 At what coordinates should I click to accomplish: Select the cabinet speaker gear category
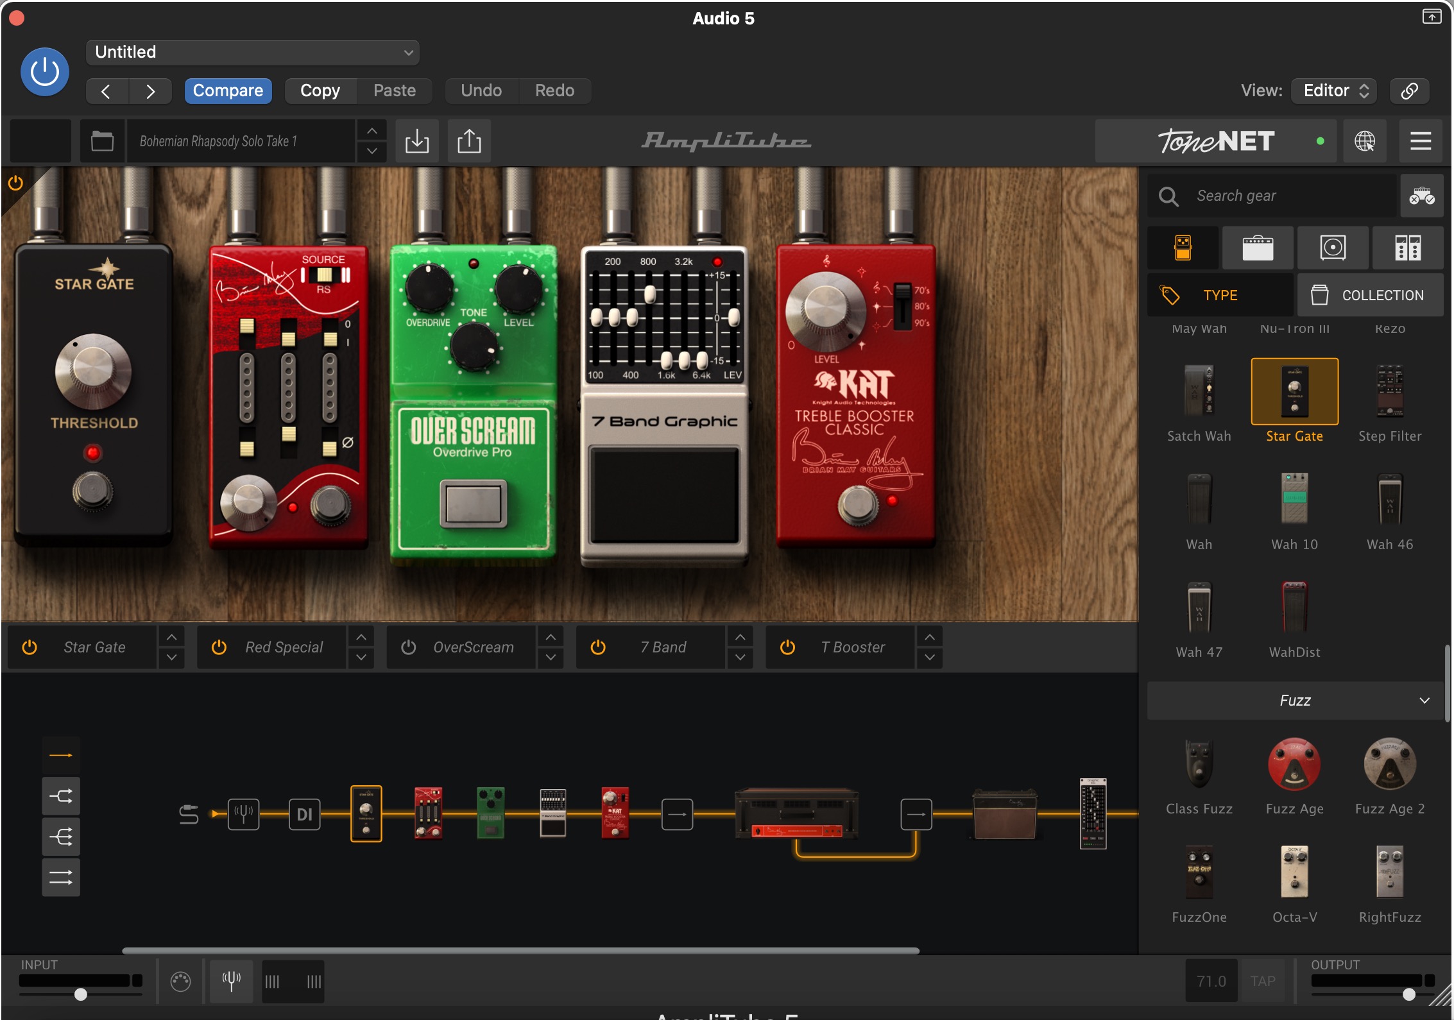tap(1333, 248)
